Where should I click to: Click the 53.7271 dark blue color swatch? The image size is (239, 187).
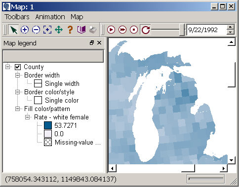click(48, 125)
